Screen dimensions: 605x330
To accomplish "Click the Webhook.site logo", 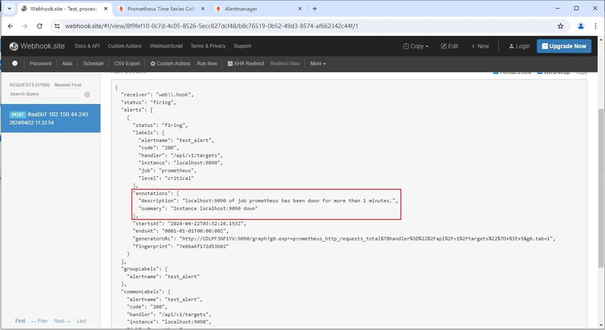I will [37, 46].
